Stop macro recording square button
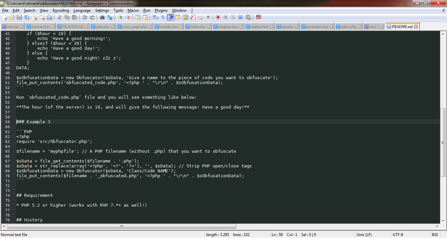 coord(225,17)
